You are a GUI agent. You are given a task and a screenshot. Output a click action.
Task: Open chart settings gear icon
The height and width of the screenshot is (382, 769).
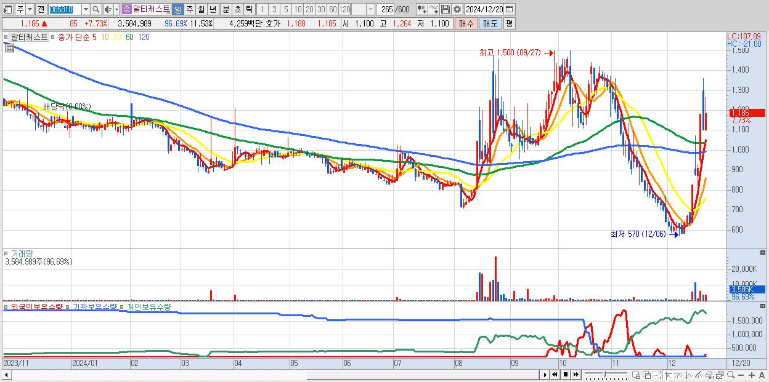pyautogui.click(x=457, y=9)
